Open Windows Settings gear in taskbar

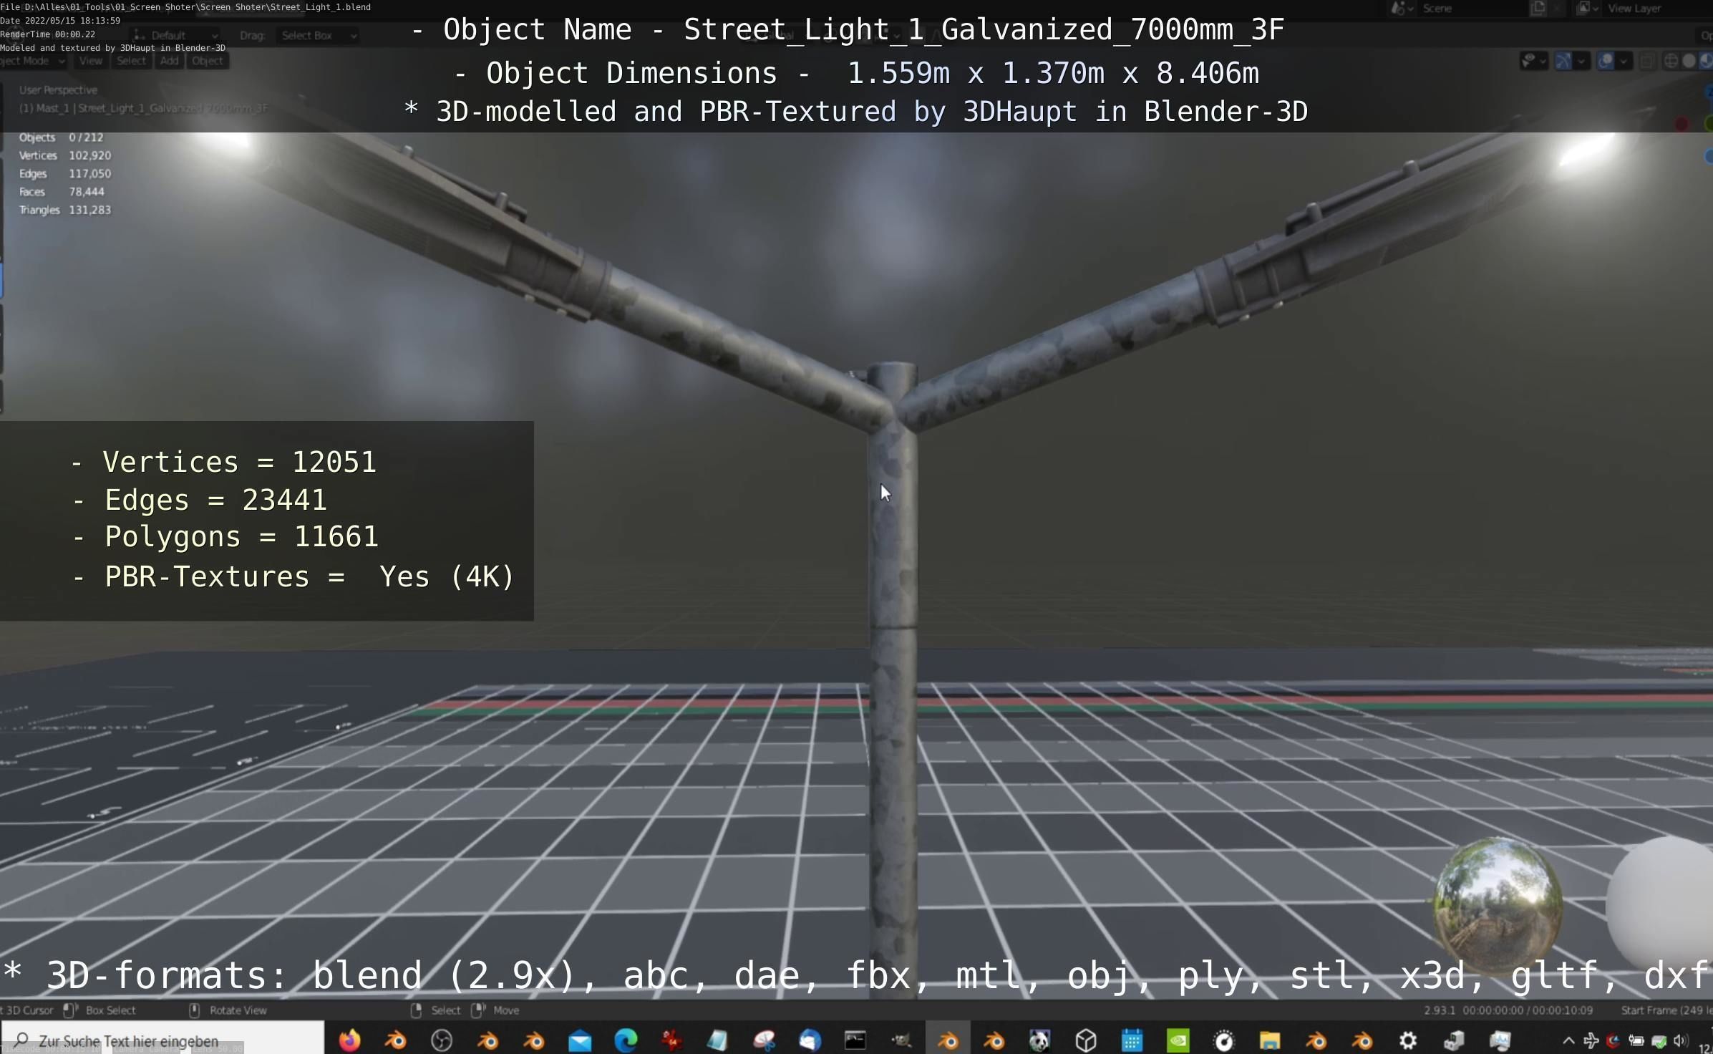coord(1408,1040)
